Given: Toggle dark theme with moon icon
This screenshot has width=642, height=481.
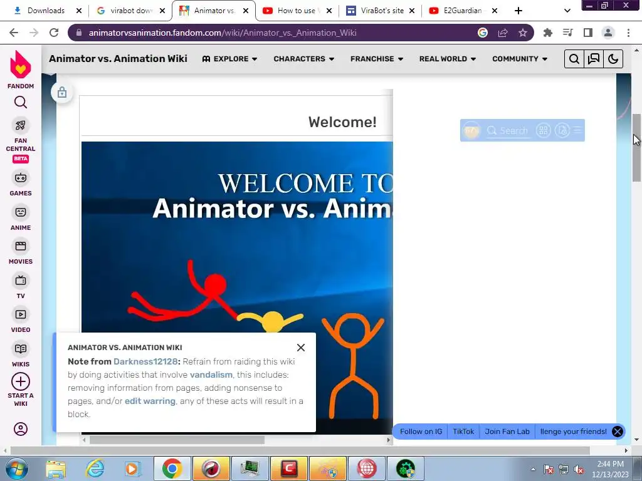Looking at the screenshot, I should (x=613, y=59).
